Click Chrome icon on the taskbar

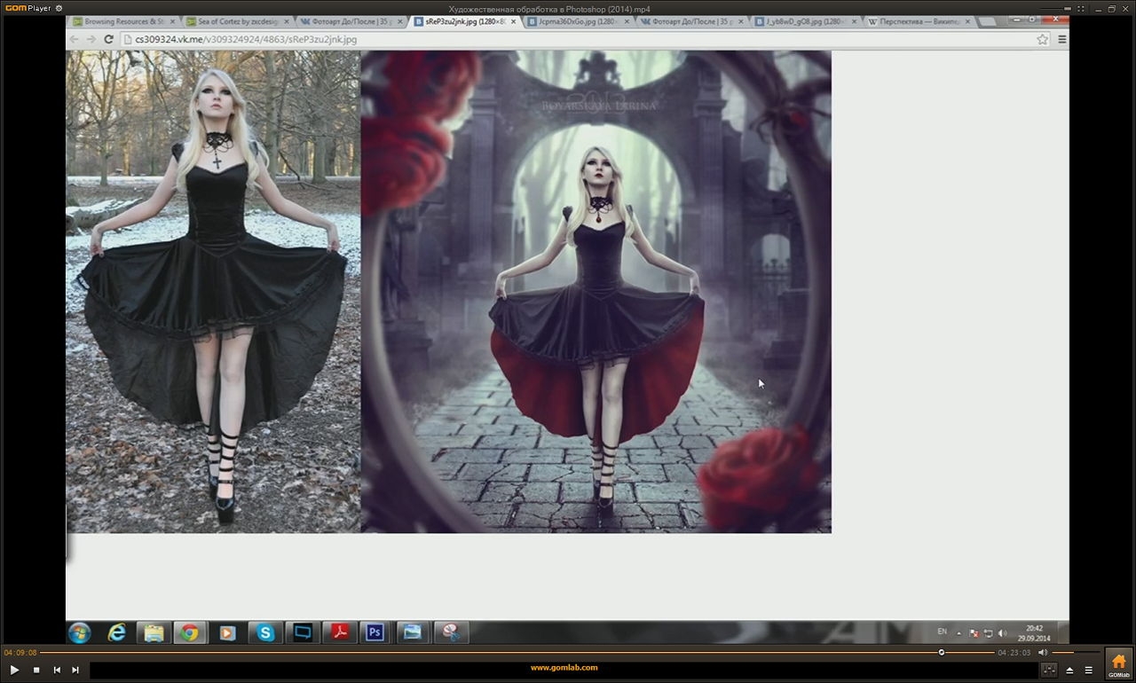189,632
